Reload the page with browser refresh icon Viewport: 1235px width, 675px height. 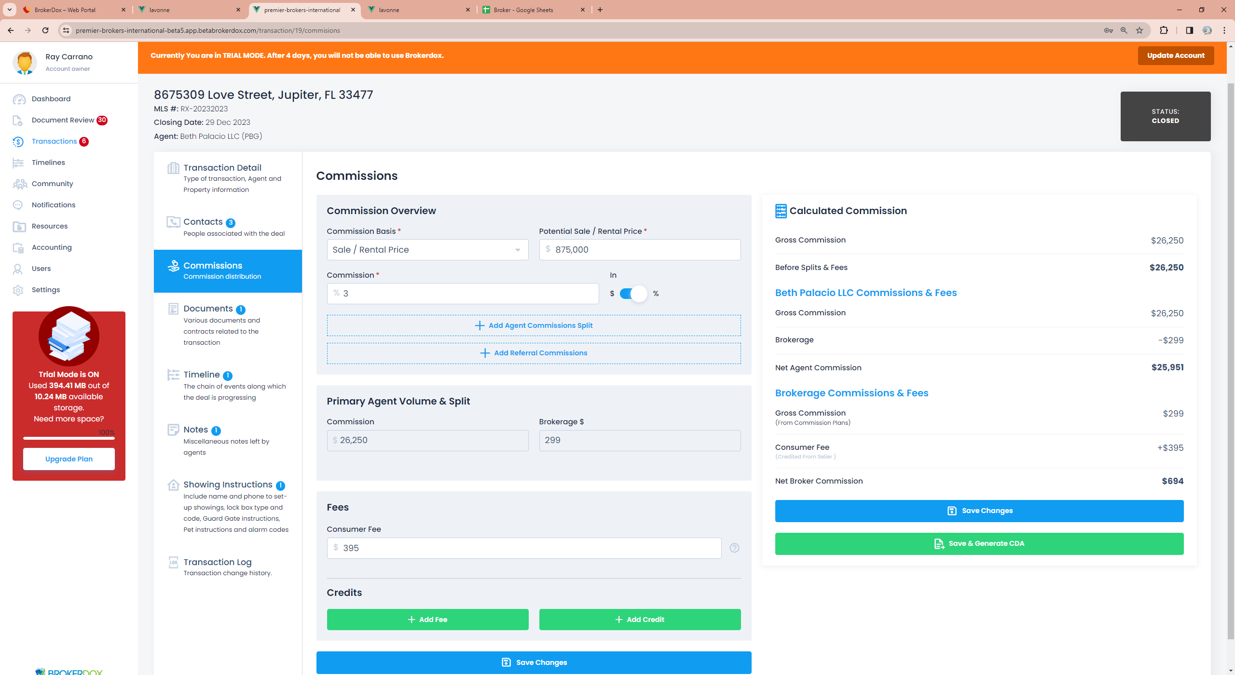point(45,30)
